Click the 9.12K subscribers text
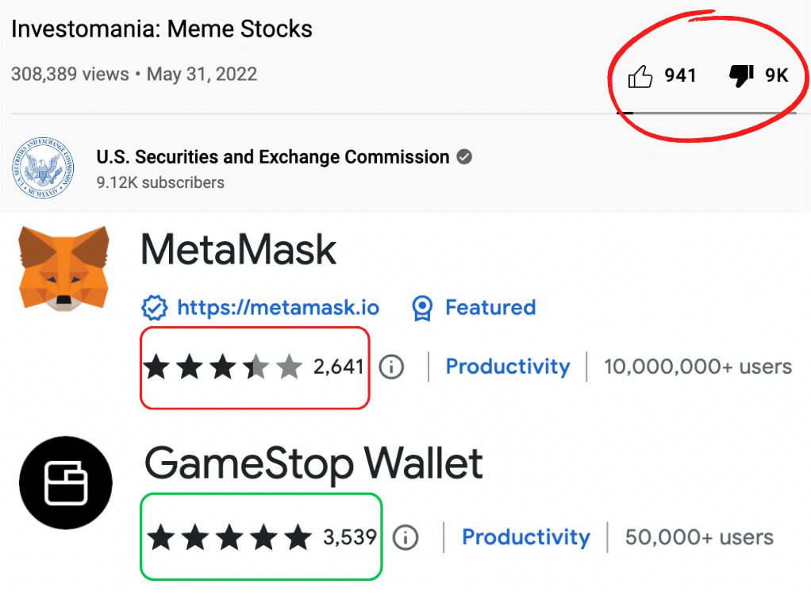Viewport: 811px width, 611px height. tap(160, 183)
